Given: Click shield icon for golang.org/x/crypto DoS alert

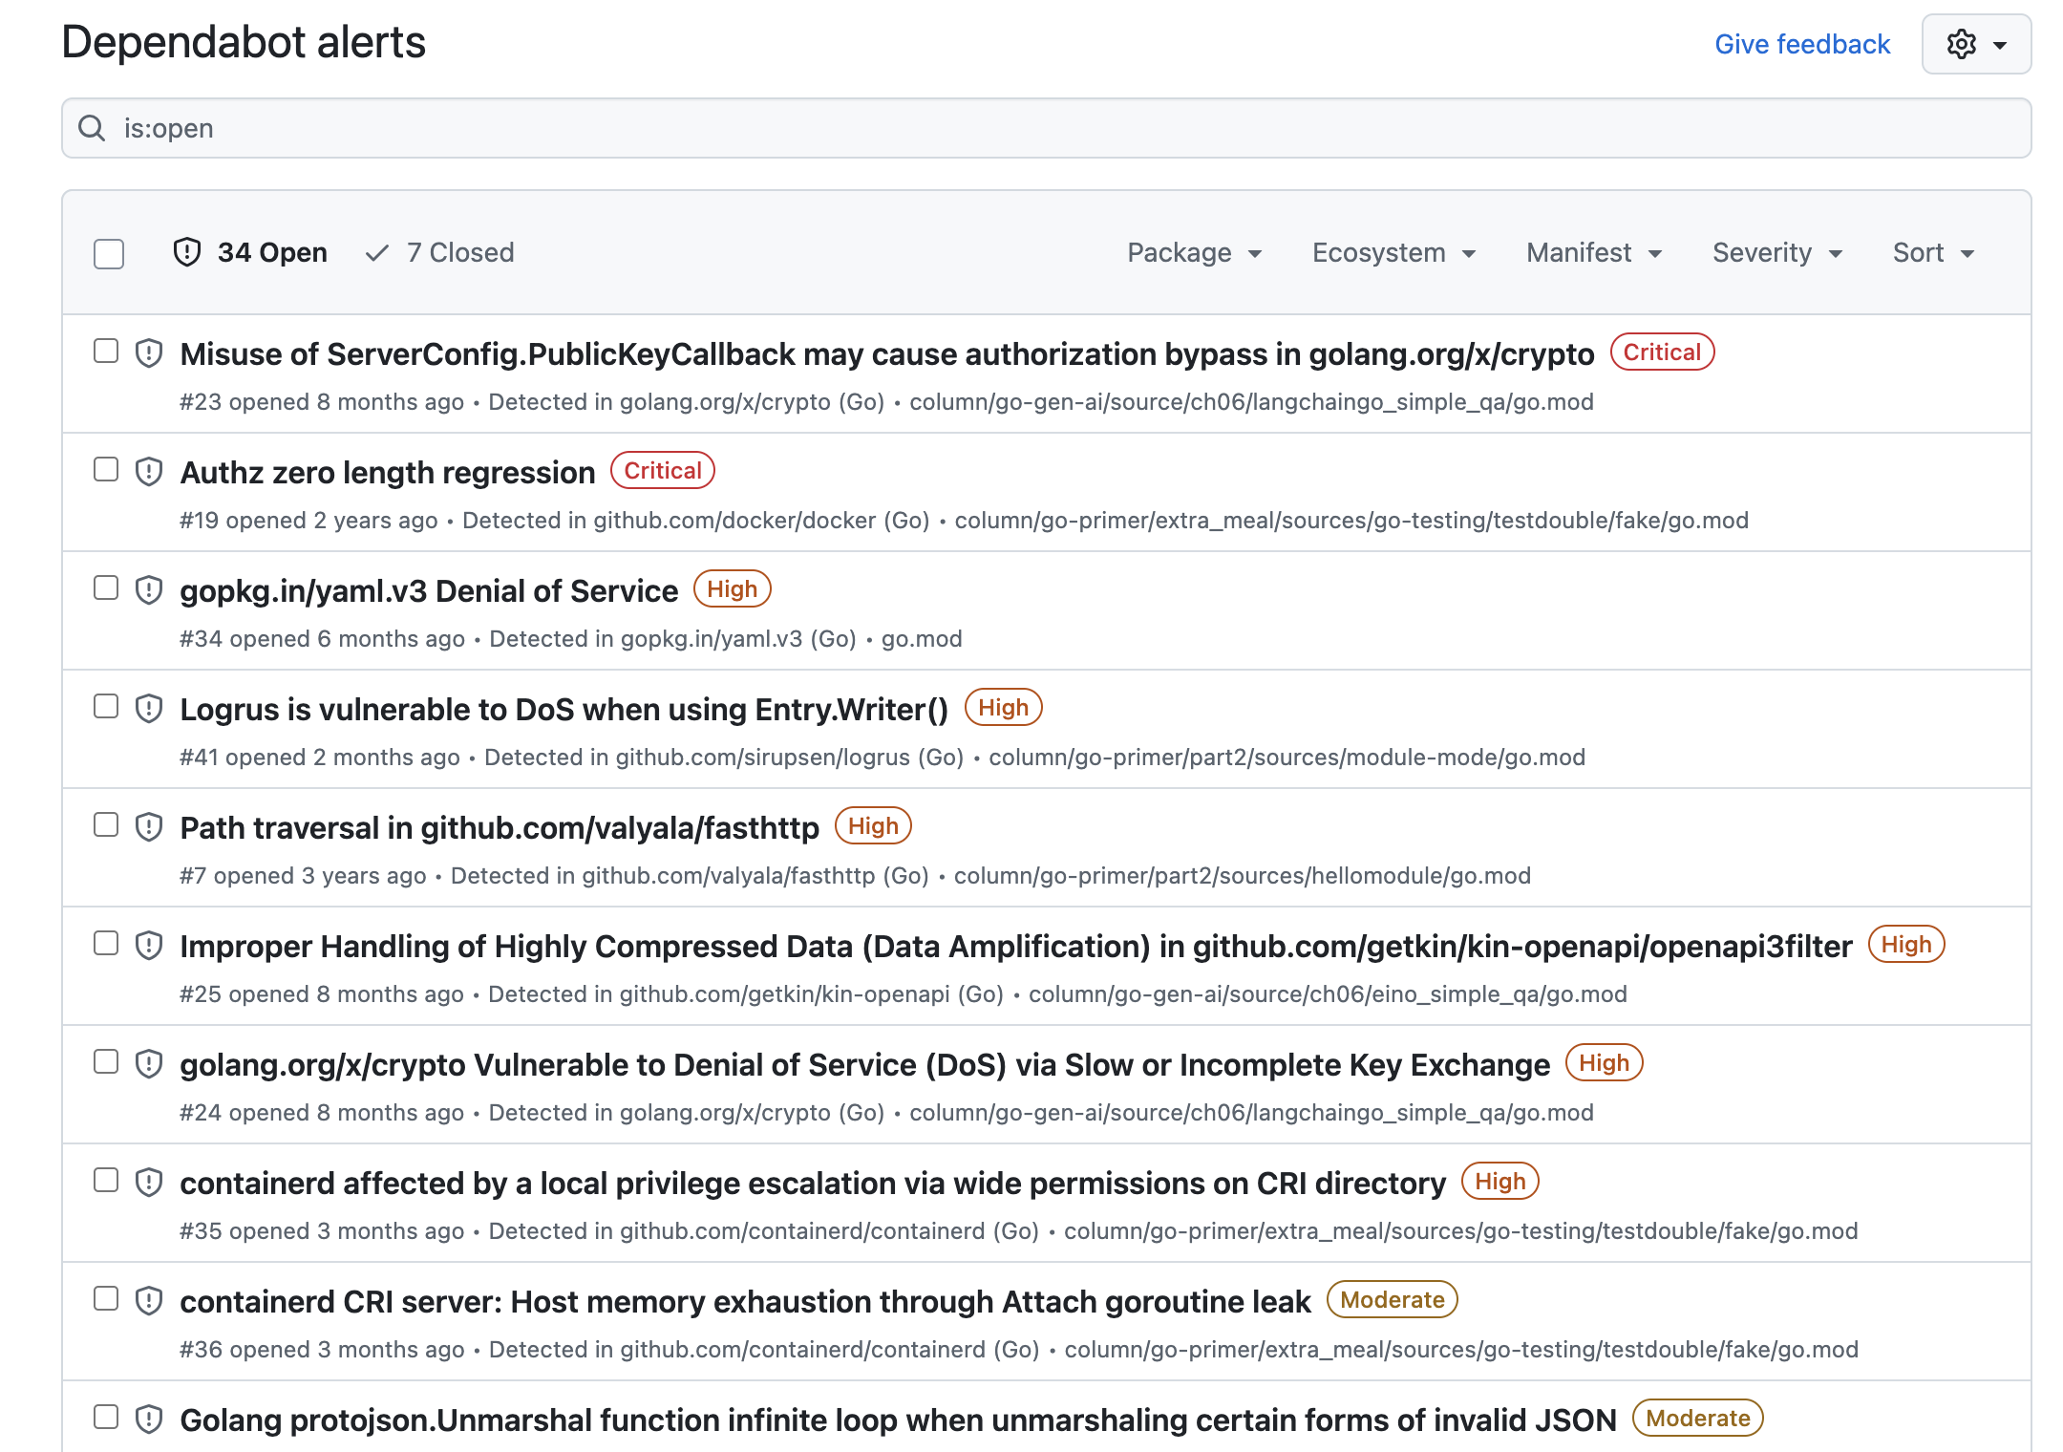Looking at the screenshot, I should pyautogui.click(x=149, y=1064).
